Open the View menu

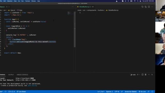[15, 1]
